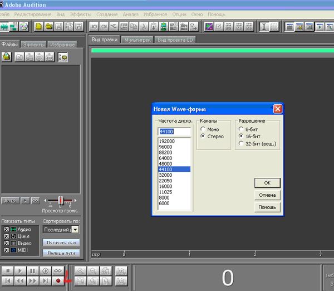The image size is (334, 291).
Task: Click the Помощь dialog button
Action: click(267, 207)
